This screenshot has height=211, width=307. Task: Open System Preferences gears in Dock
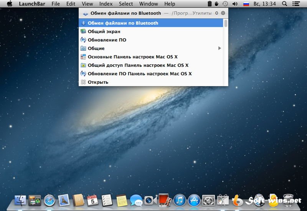208,200
